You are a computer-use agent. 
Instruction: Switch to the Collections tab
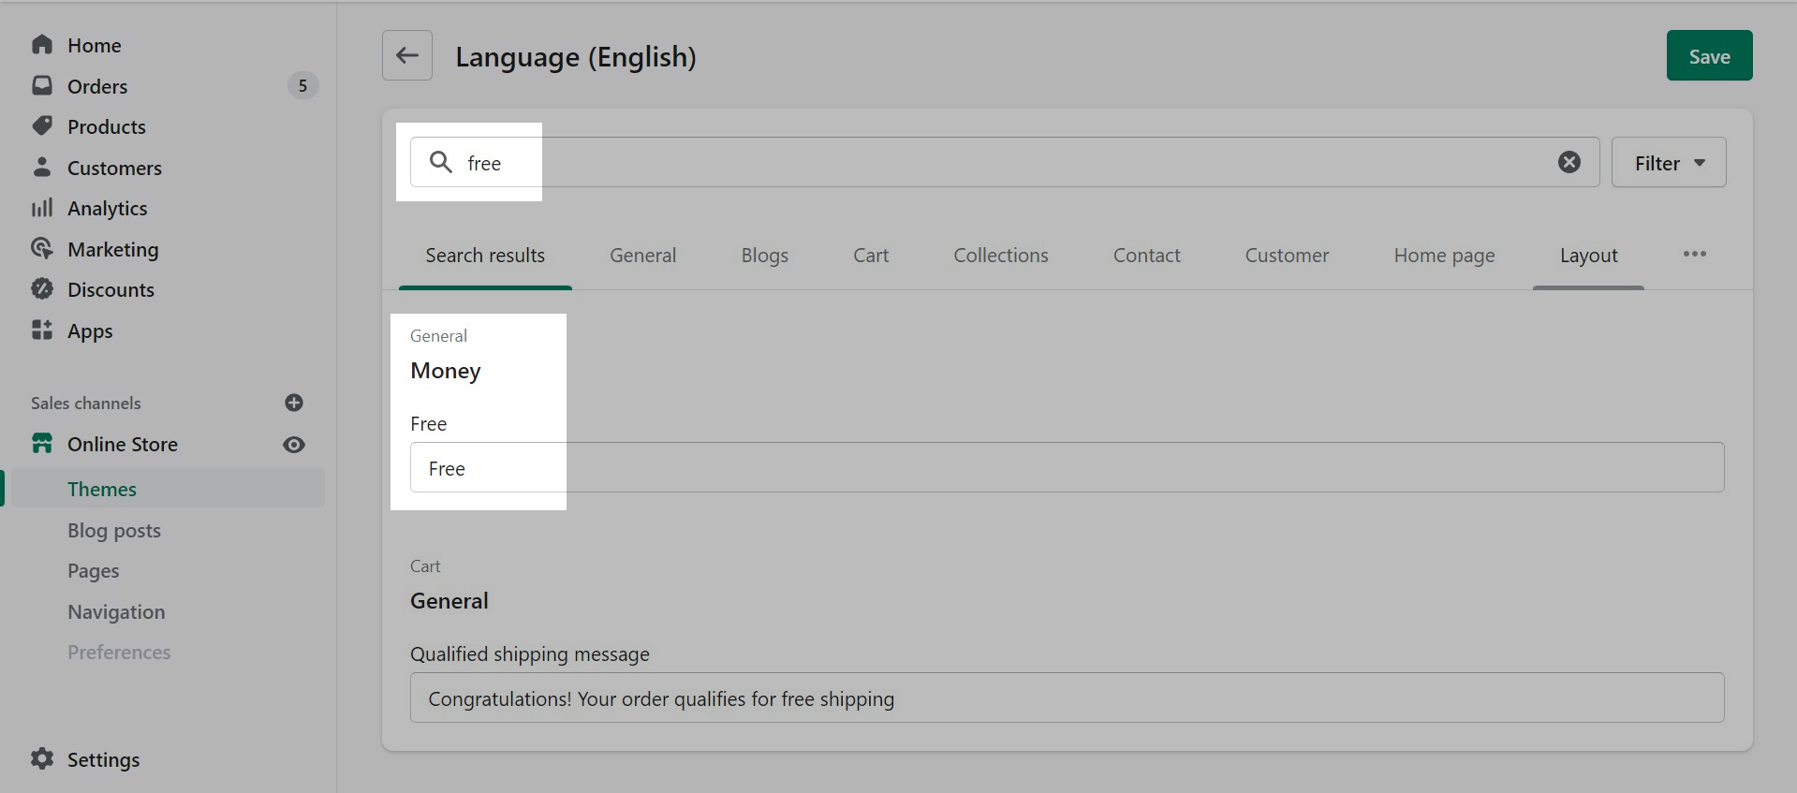pyautogui.click(x=1000, y=256)
